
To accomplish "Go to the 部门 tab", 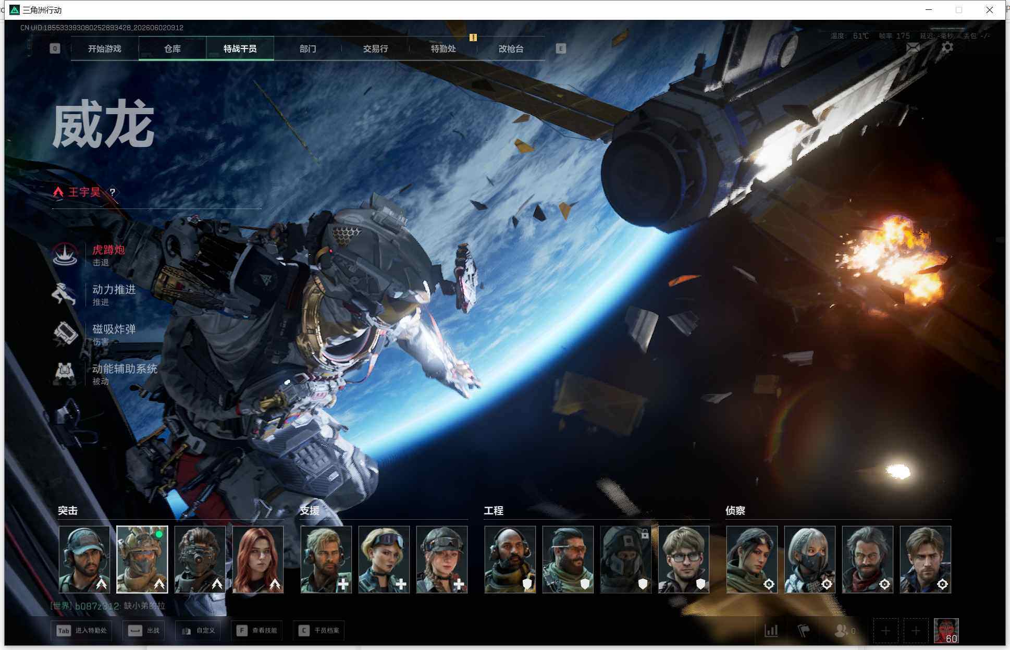I will click(x=308, y=48).
